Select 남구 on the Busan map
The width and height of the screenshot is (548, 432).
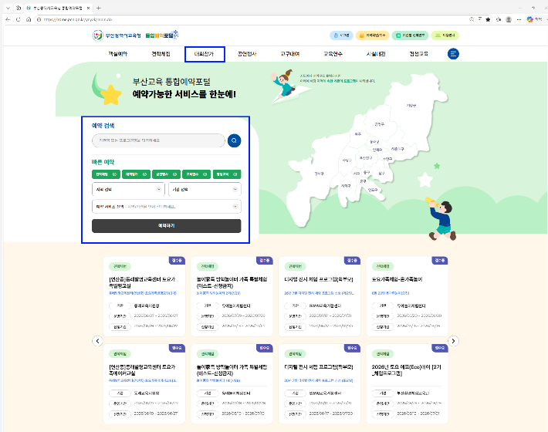coord(381,174)
